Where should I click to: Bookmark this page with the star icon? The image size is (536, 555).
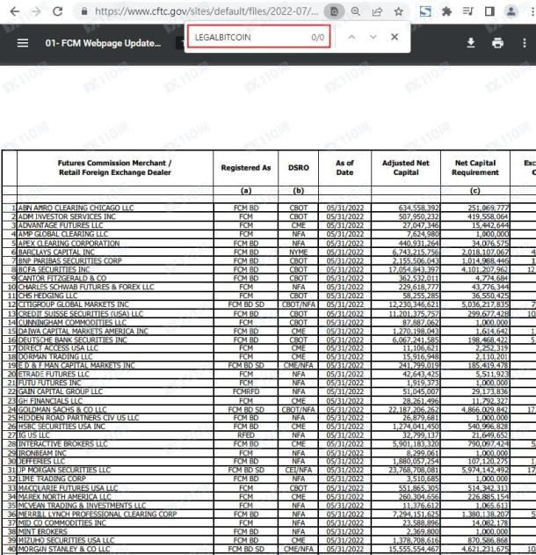[398, 12]
